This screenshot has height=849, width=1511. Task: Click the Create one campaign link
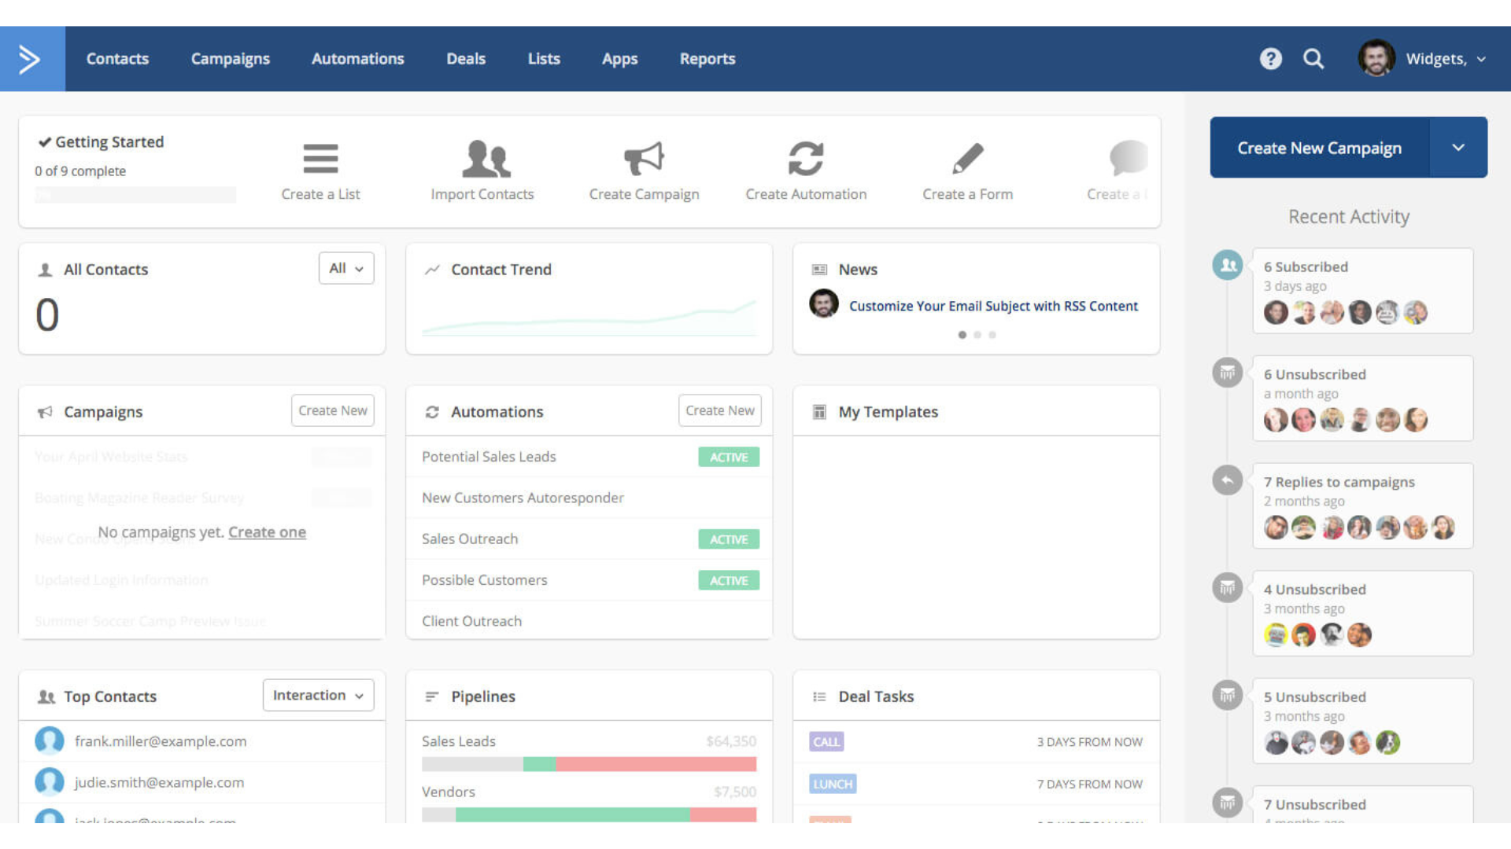pyautogui.click(x=267, y=532)
